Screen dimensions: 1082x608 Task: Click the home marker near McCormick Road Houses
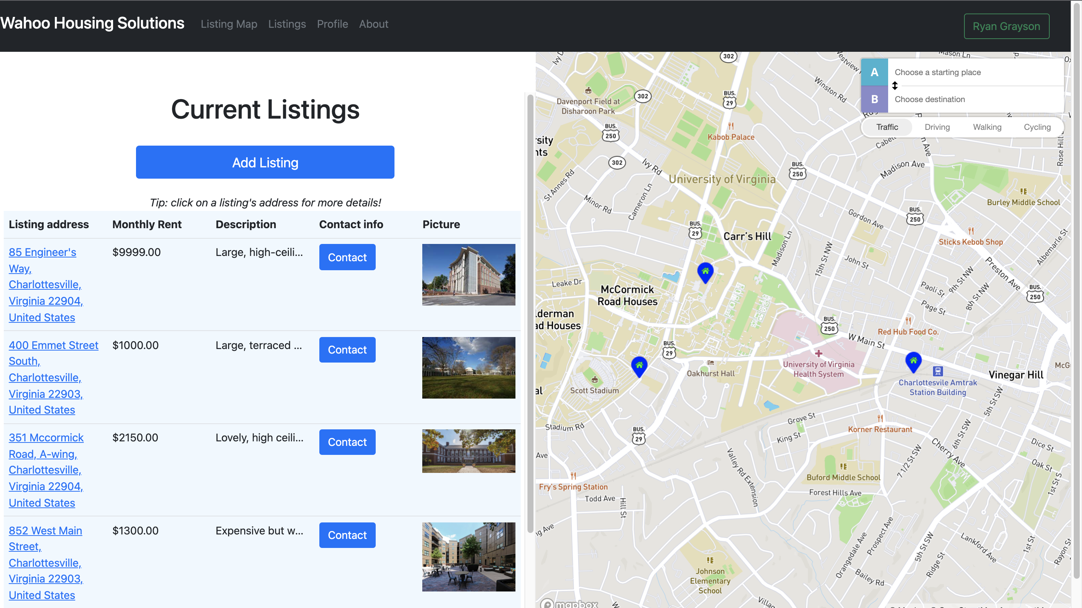[705, 273]
